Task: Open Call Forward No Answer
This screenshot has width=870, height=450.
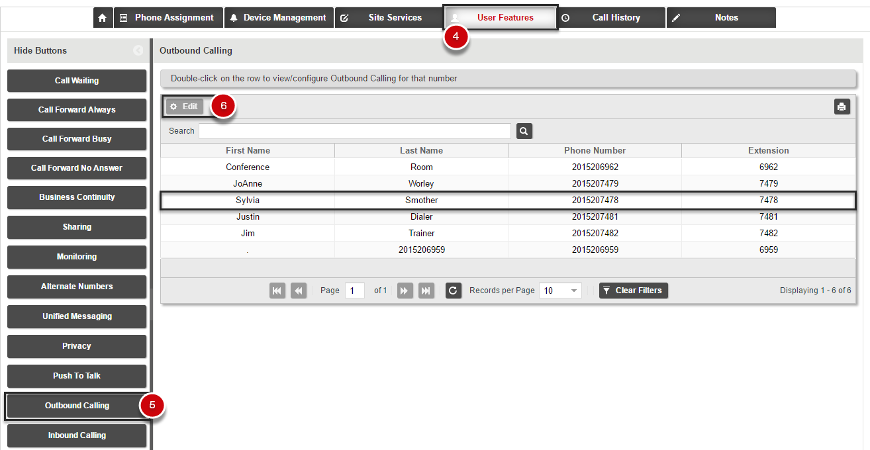Action: click(77, 168)
